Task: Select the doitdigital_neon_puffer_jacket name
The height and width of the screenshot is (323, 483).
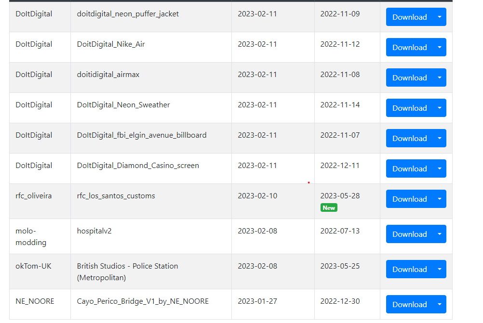Action: (x=128, y=14)
